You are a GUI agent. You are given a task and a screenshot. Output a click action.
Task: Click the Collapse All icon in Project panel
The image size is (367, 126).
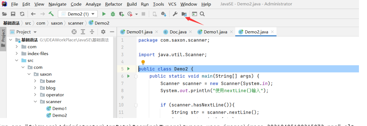[92, 32]
